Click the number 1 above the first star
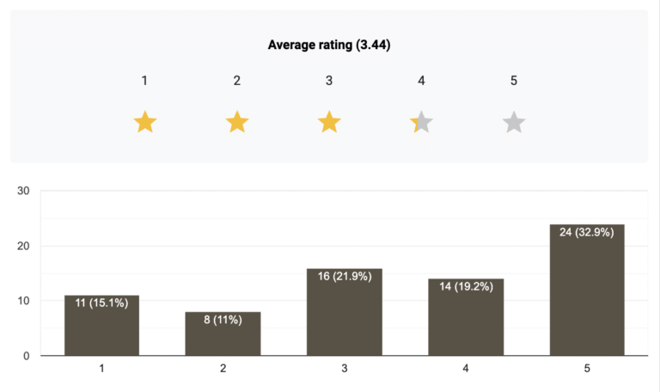660x392 pixels. [x=145, y=81]
